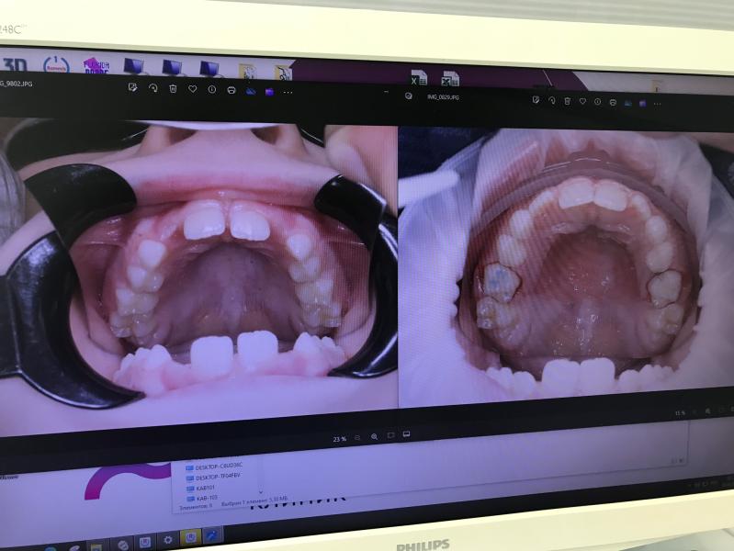Open image editor in IMG_9802 photo window
The width and height of the screenshot is (734, 551).
133,87
